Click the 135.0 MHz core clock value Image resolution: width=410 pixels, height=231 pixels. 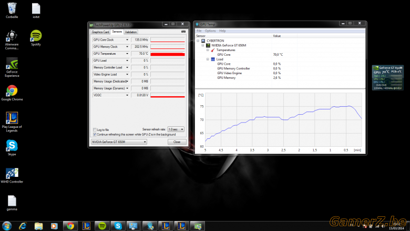pos(140,40)
